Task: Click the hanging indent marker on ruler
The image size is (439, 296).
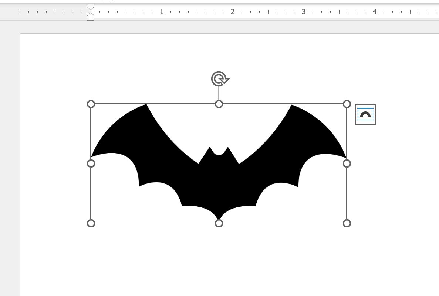Action: (x=91, y=16)
